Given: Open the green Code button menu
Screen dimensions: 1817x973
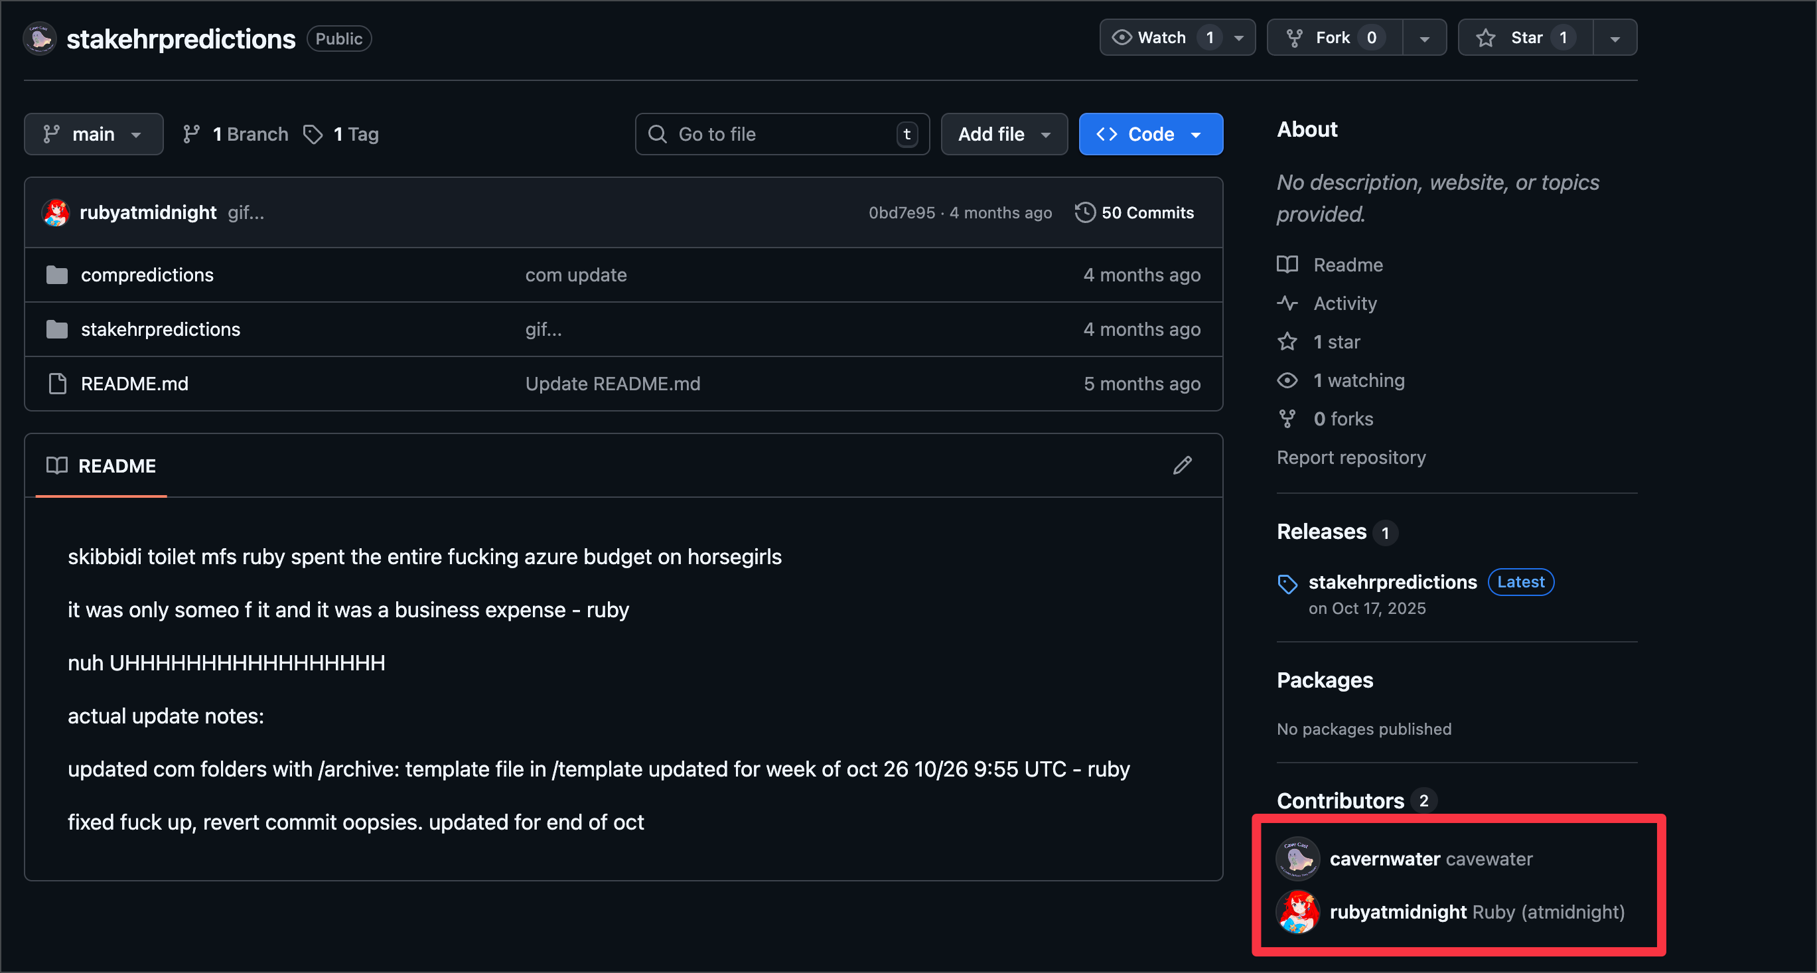Looking at the screenshot, I should (1151, 134).
